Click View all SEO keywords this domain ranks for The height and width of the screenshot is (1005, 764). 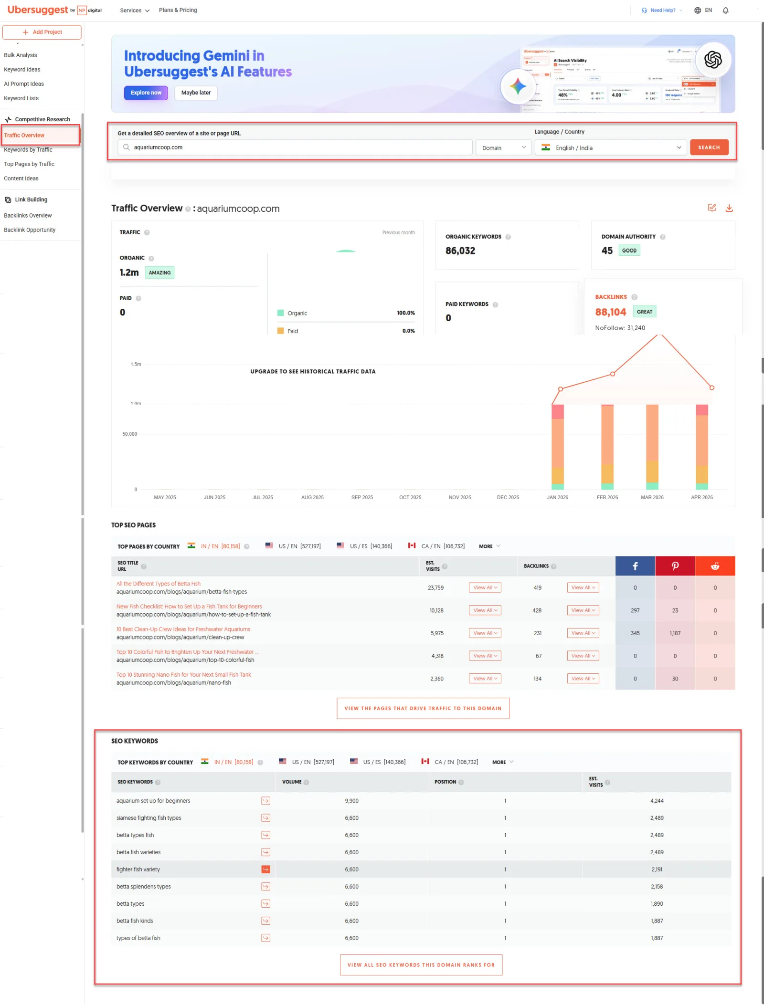click(x=421, y=965)
